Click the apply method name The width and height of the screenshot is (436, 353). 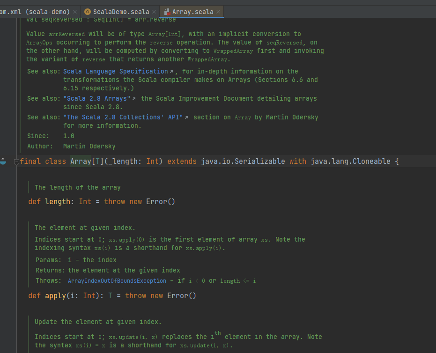click(55, 296)
